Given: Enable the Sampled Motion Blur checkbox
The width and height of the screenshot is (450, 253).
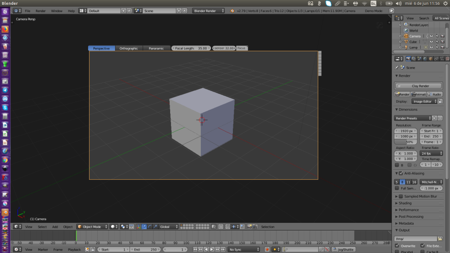Looking at the screenshot, I should click(x=401, y=196).
